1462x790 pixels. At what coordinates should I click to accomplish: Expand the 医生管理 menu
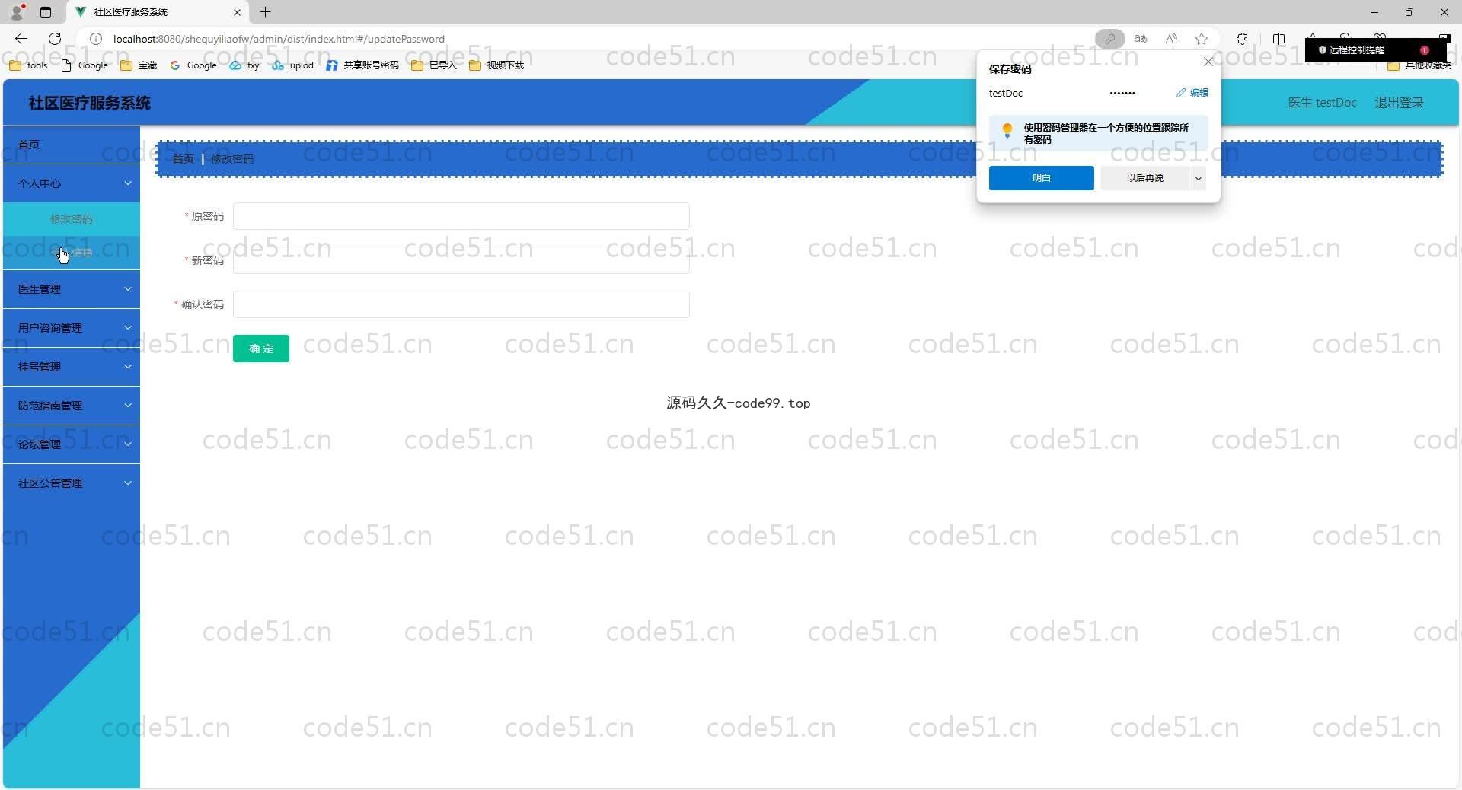(x=72, y=289)
